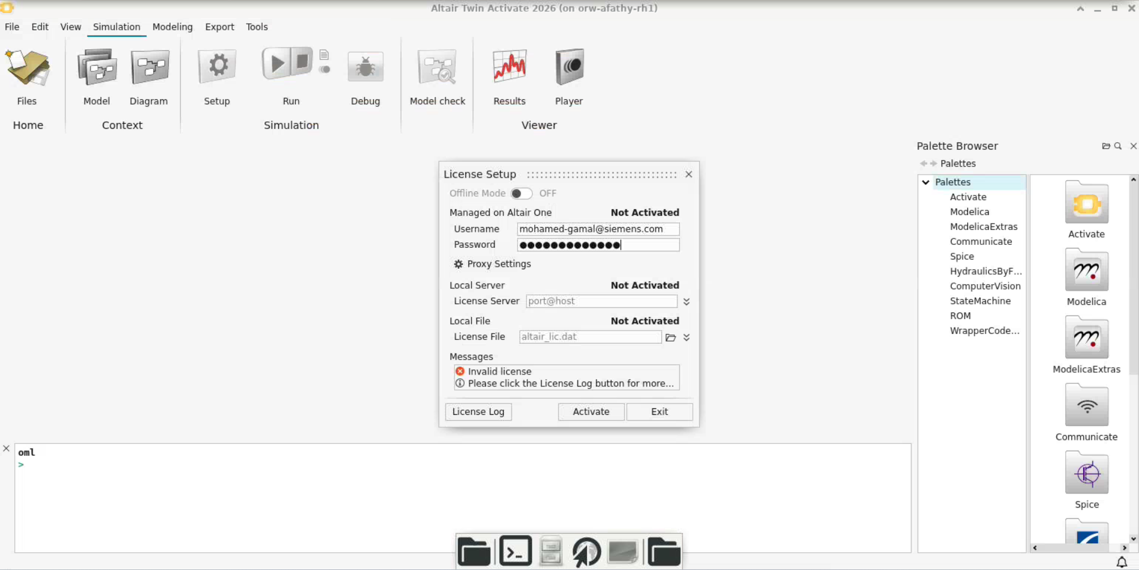Click the Username input field

(x=598, y=229)
